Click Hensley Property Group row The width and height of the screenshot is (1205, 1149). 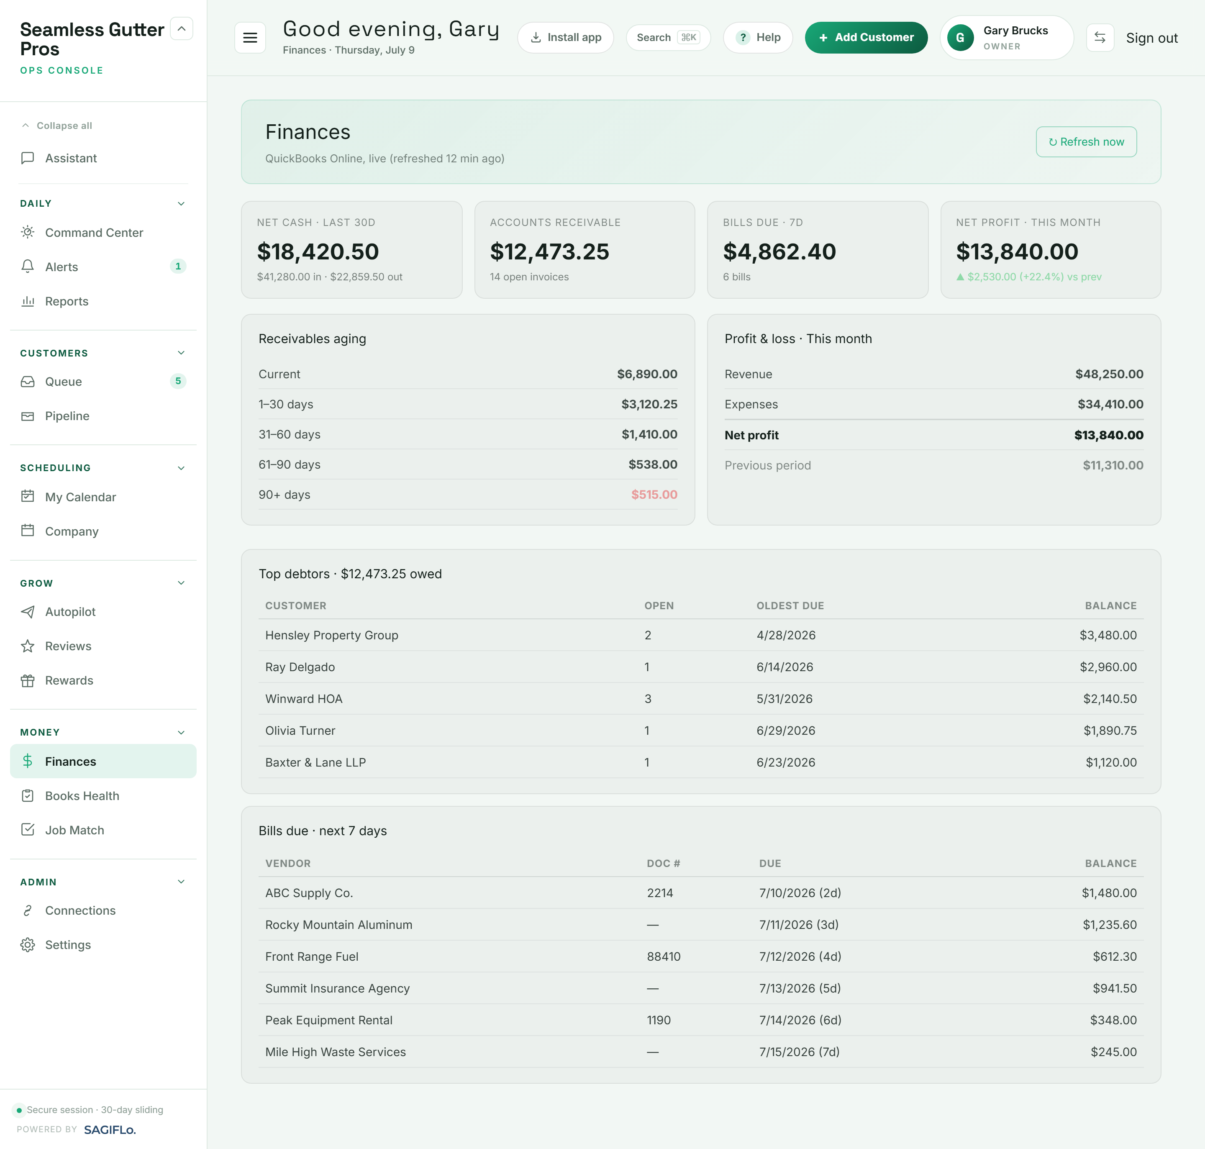700,635
